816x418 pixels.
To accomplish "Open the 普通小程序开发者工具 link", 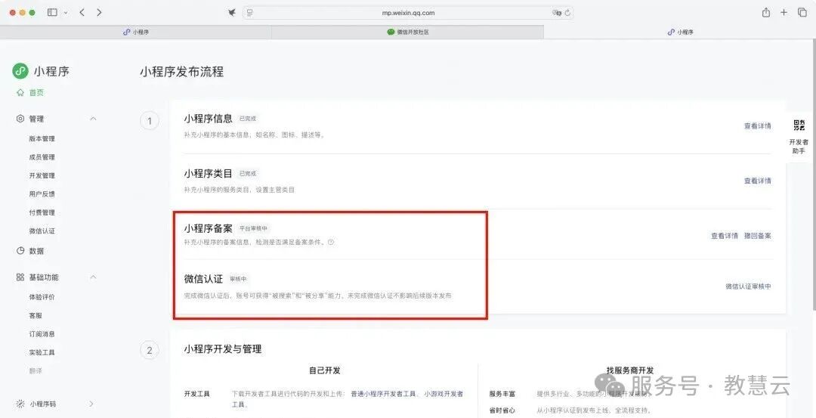I will (384, 394).
